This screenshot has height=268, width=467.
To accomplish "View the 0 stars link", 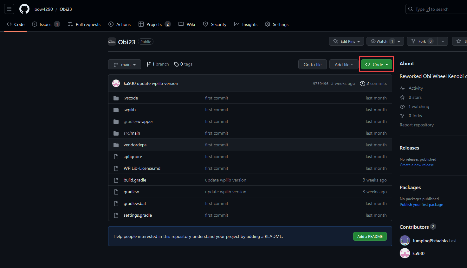I will coord(411,97).
